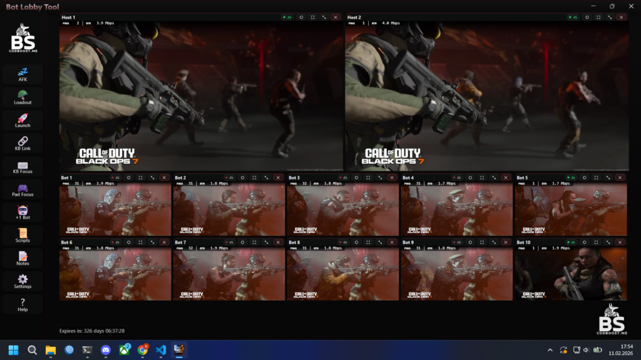Toggle the controller indicator for Bot 1
Viewport: 641px width, 360px height.
(116, 177)
